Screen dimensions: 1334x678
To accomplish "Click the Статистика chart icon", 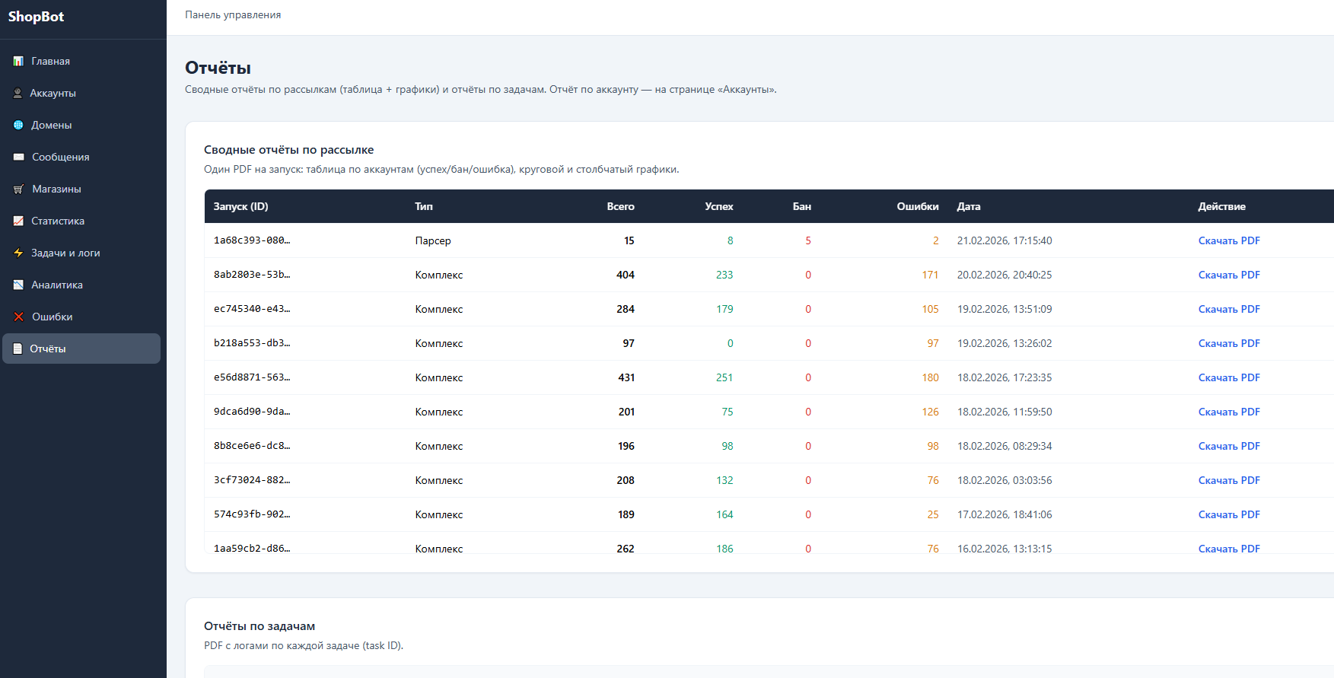I will click(18, 221).
